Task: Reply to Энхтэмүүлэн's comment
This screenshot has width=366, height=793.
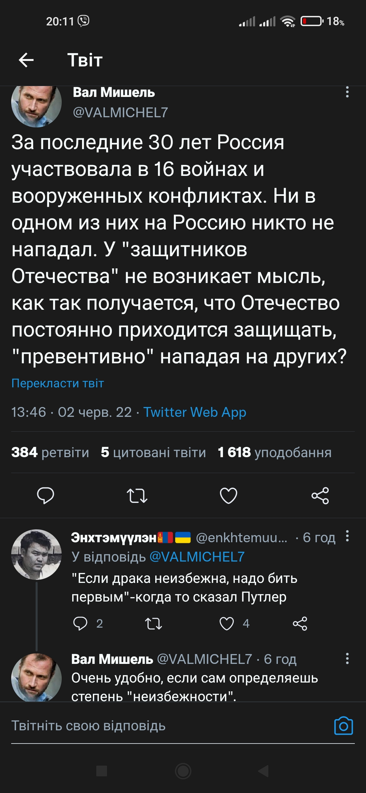Action: 80,623
